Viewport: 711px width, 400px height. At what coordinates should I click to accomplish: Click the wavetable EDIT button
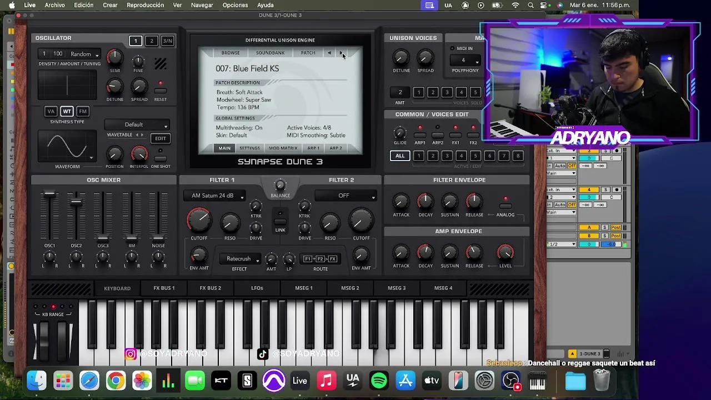coord(161,138)
